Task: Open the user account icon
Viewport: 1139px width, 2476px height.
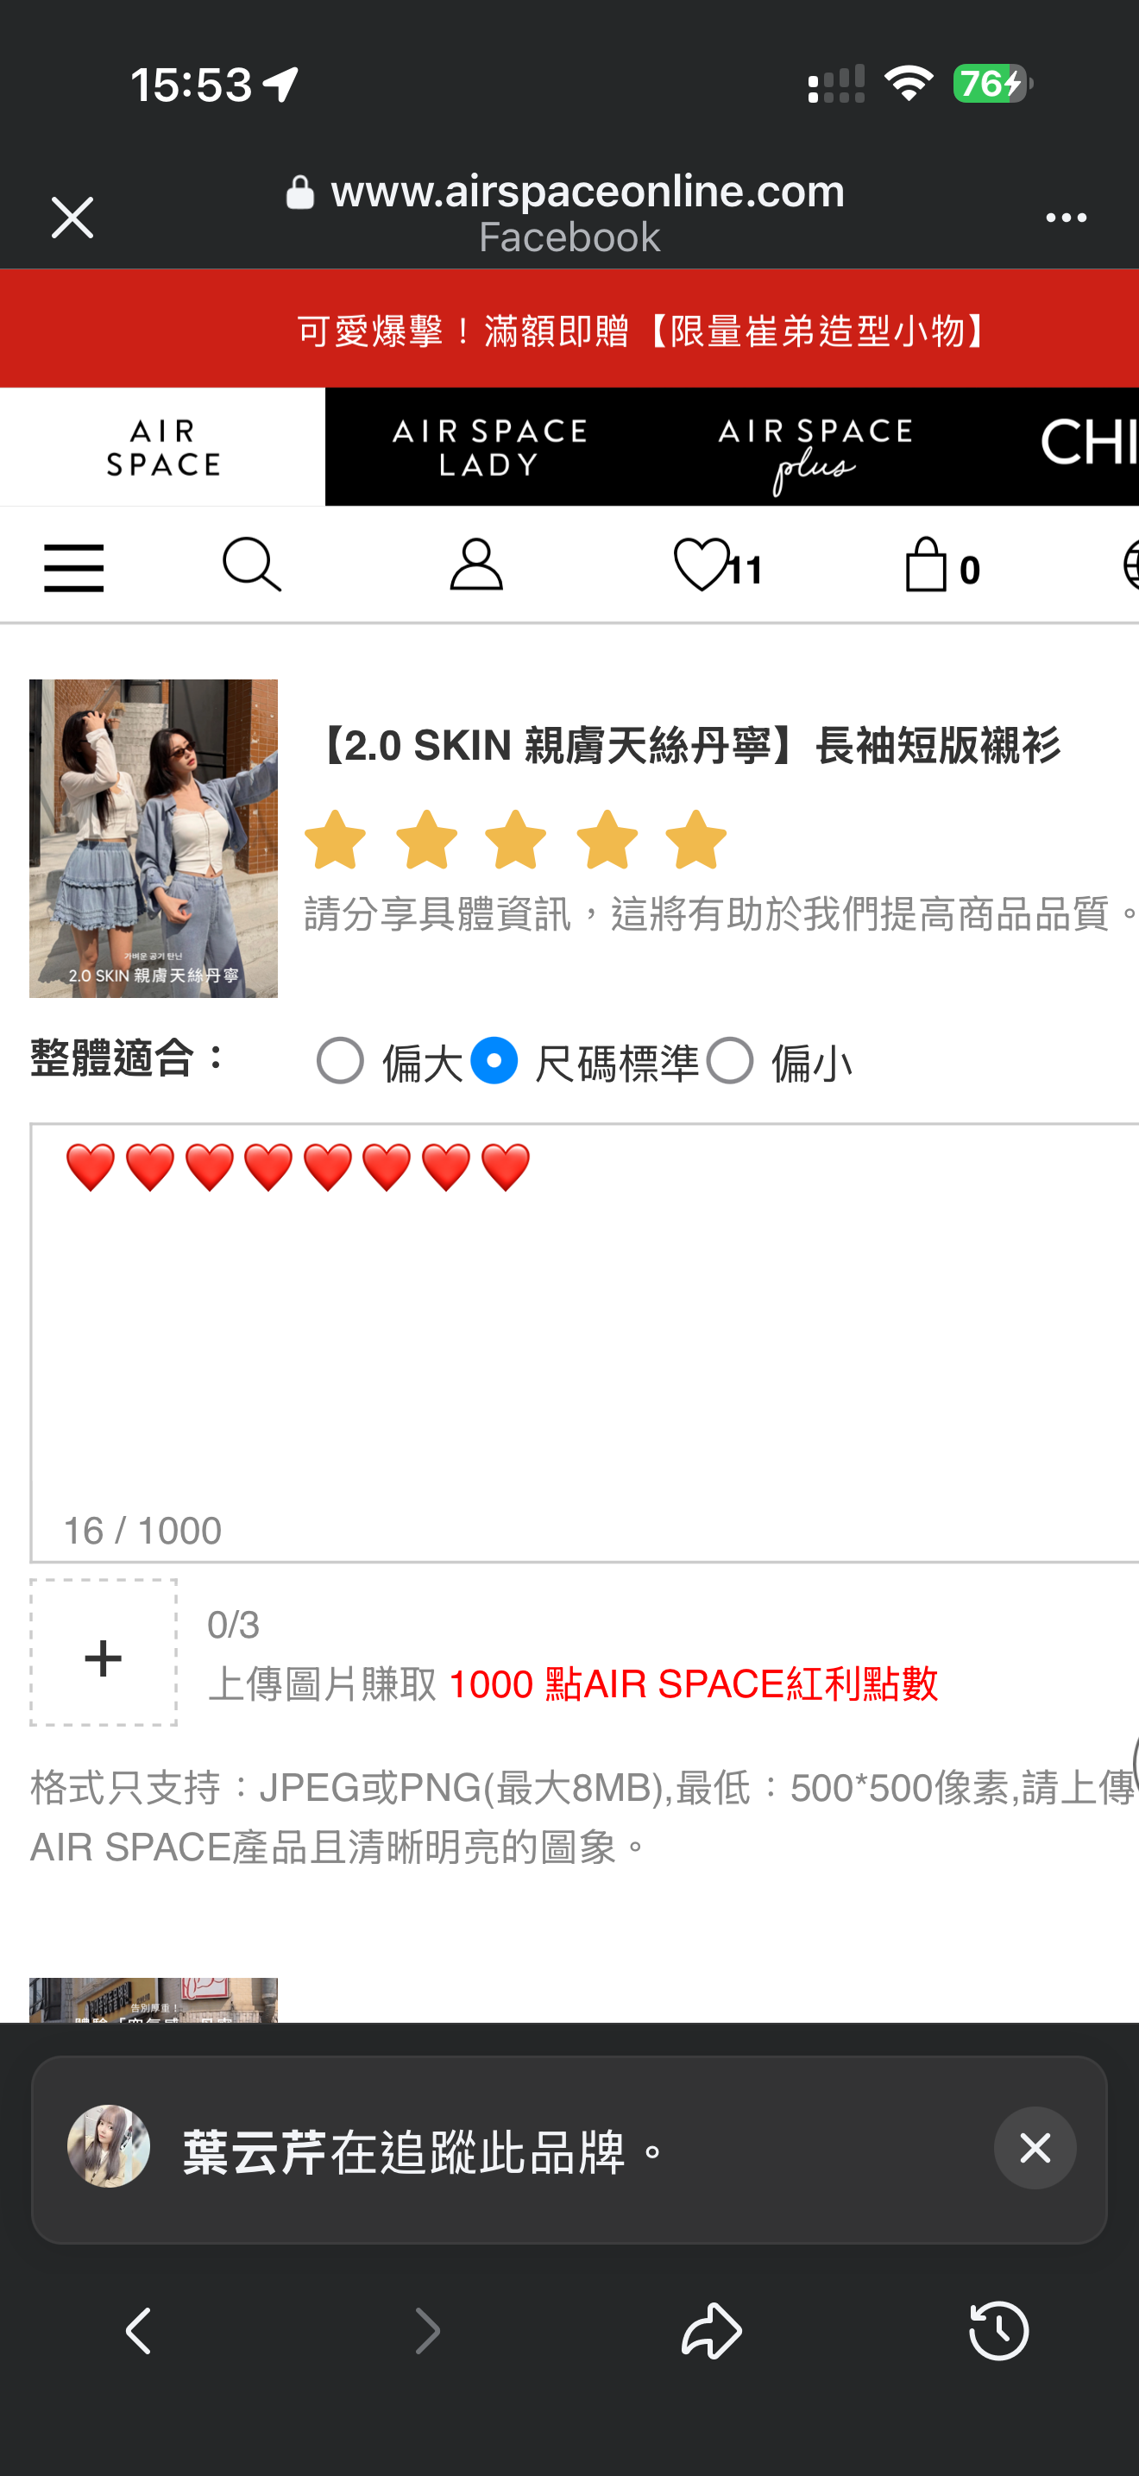Action: point(476,565)
